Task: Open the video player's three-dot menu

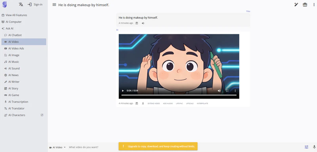Action: point(235,90)
